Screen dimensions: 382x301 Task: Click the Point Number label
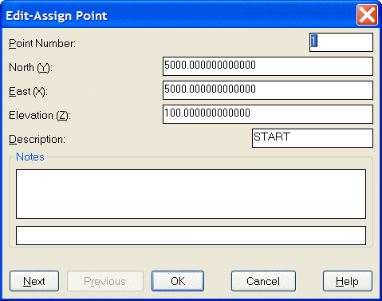(42, 43)
